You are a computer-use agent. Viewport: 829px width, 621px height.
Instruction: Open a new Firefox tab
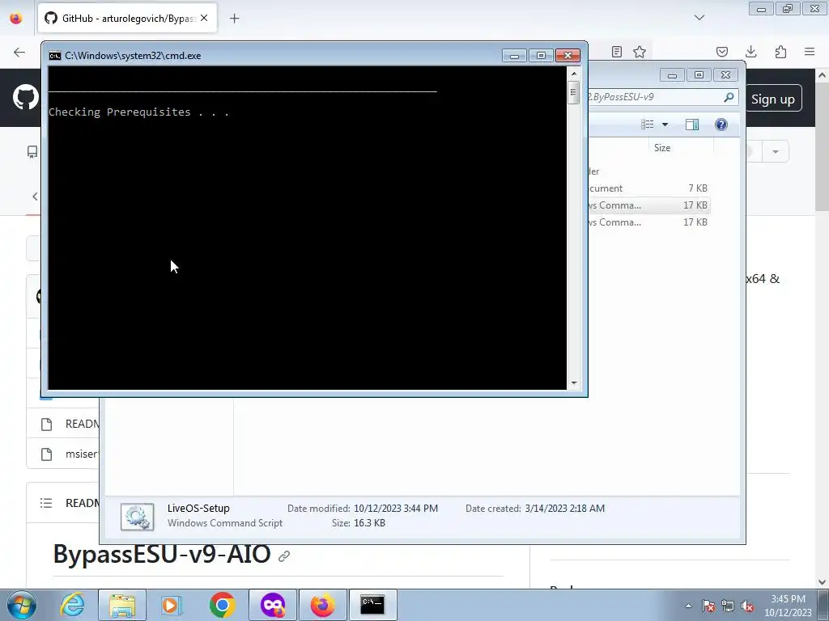(234, 19)
